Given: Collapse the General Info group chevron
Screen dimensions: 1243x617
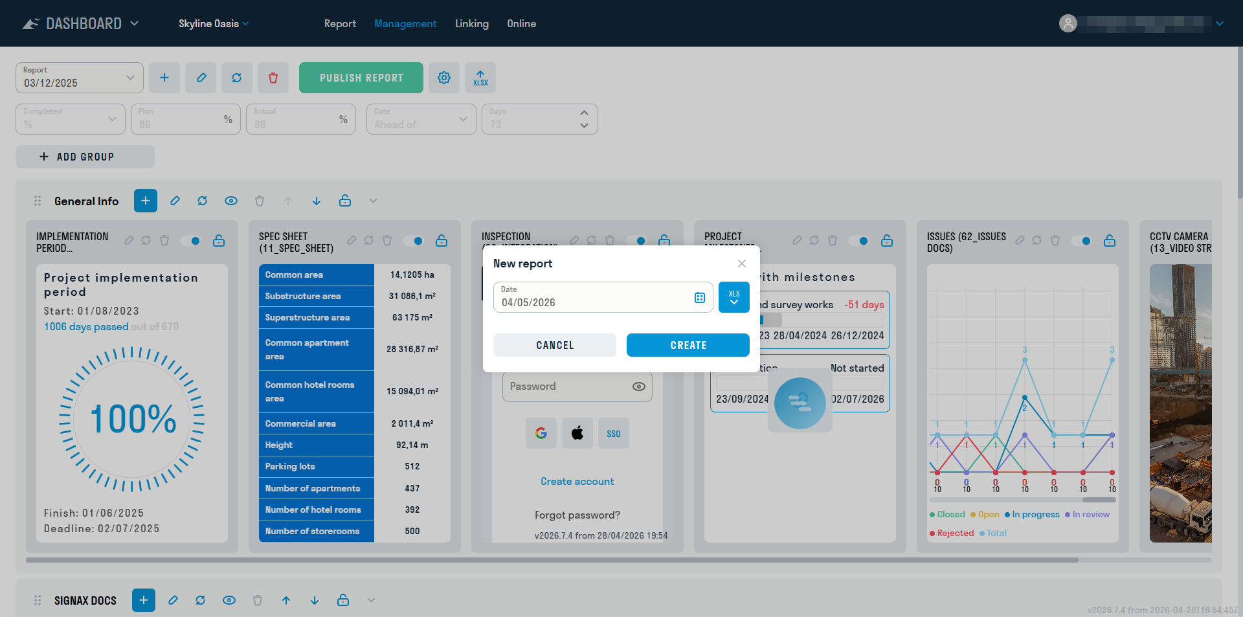Looking at the screenshot, I should coord(373,201).
